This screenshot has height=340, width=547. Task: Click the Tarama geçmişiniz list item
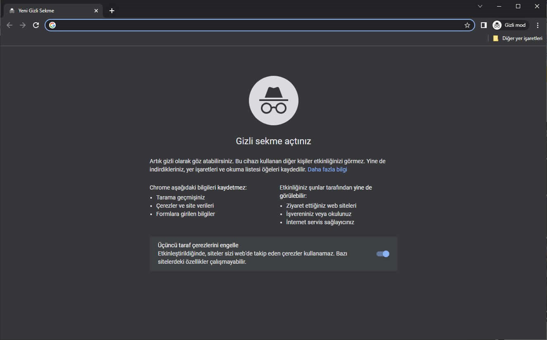180,197
